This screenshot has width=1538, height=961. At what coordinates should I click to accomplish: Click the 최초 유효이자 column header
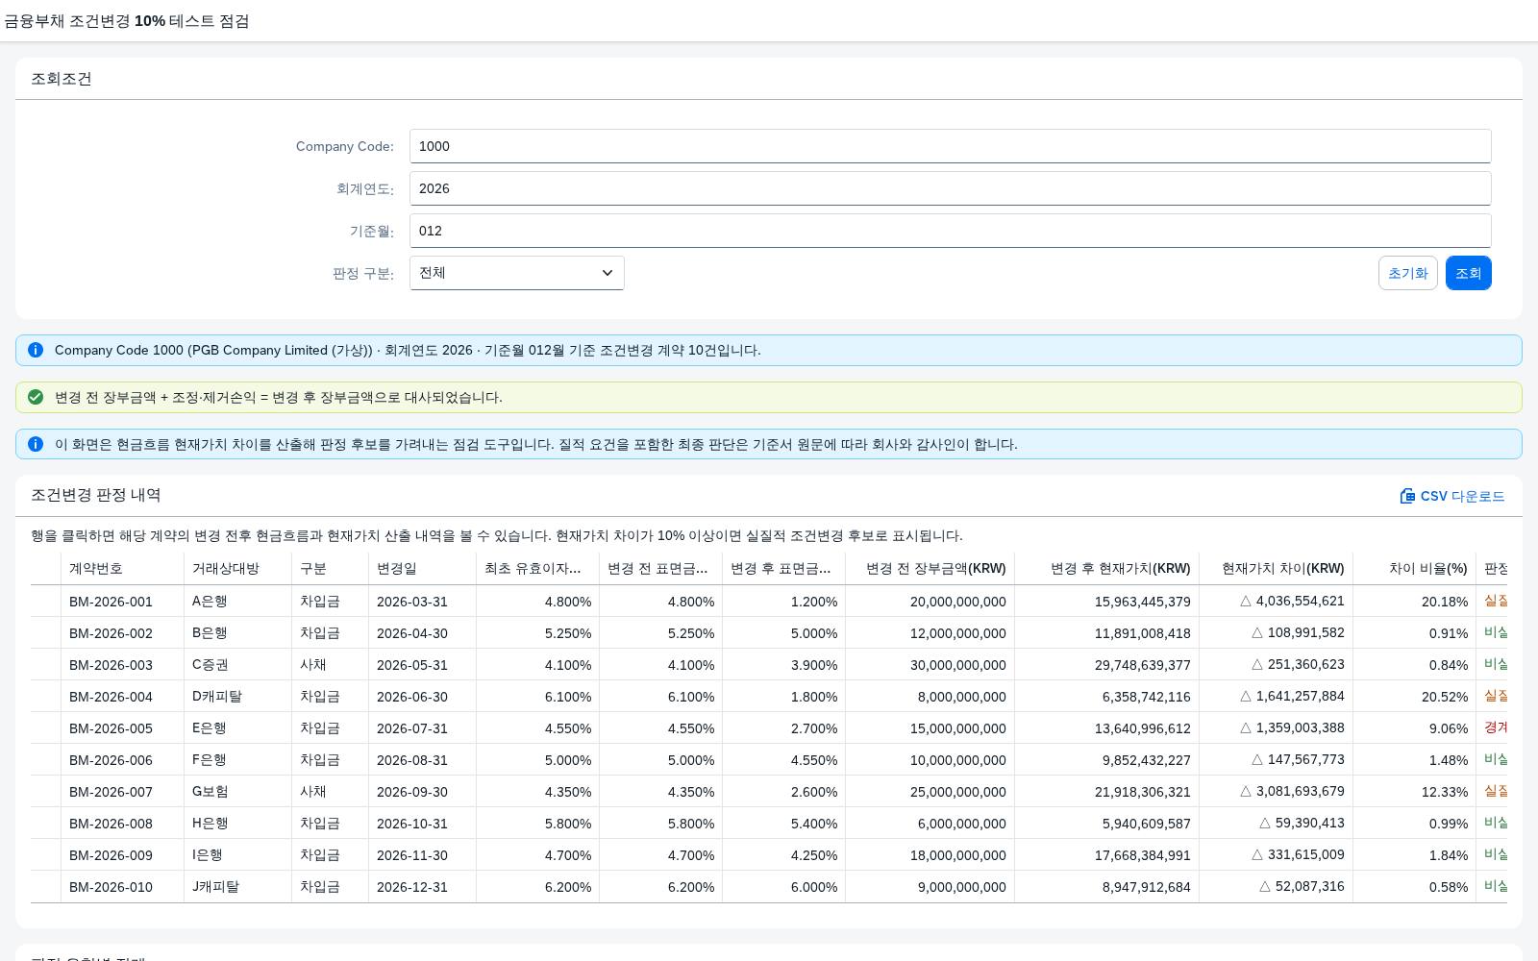click(x=537, y=568)
